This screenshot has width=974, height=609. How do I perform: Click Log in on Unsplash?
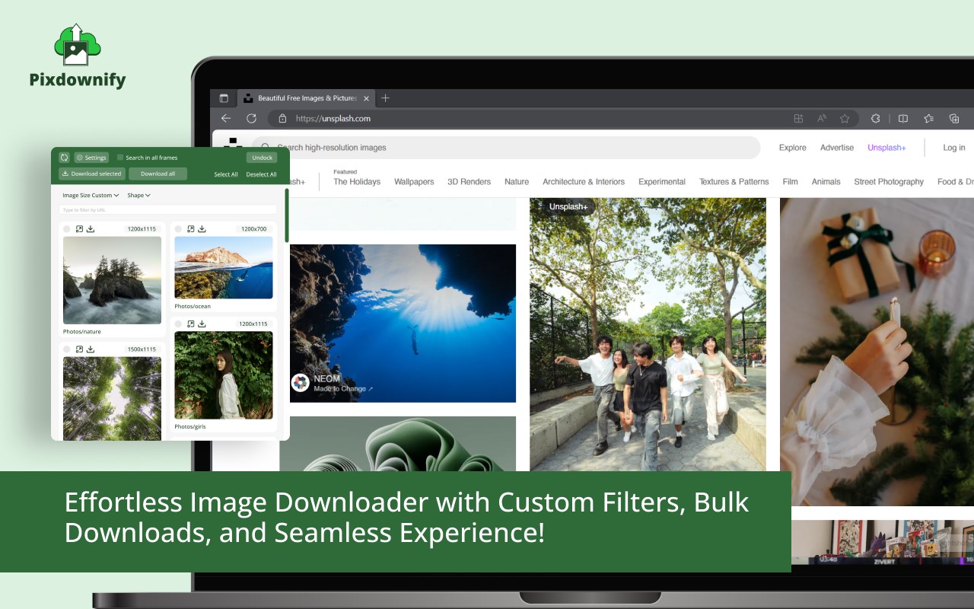[954, 148]
